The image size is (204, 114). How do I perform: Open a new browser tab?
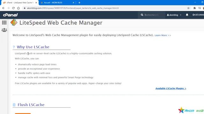click(x=79, y=3)
